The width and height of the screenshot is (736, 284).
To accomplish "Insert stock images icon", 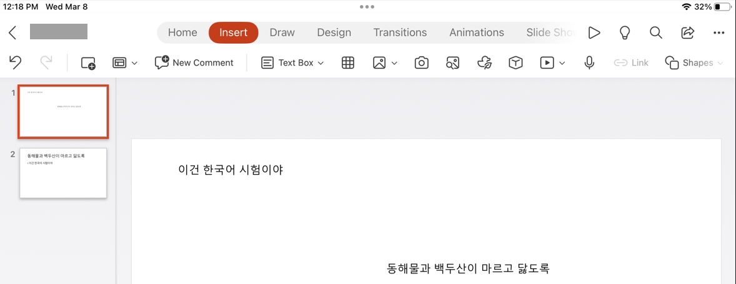I will click(x=452, y=63).
